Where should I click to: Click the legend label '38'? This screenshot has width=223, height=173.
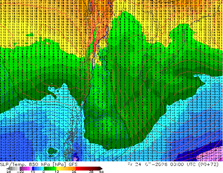click(x=91, y=172)
